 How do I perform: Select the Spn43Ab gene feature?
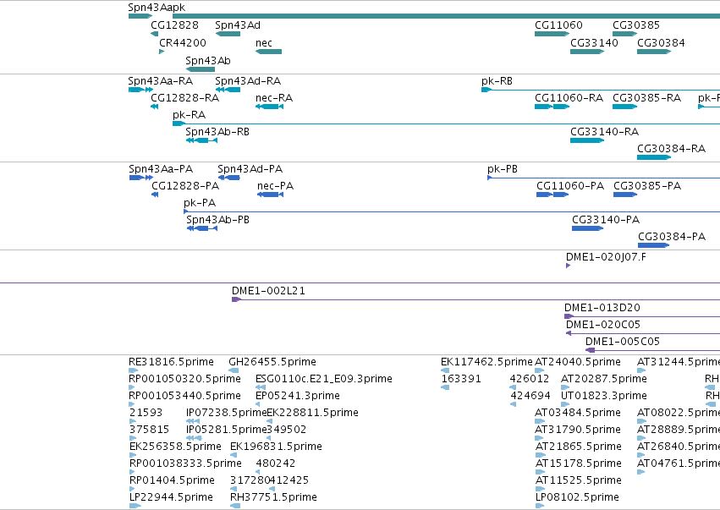pyautogui.click(x=201, y=69)
